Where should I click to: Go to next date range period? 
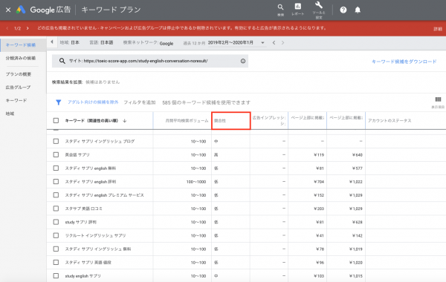click(282, 42)
